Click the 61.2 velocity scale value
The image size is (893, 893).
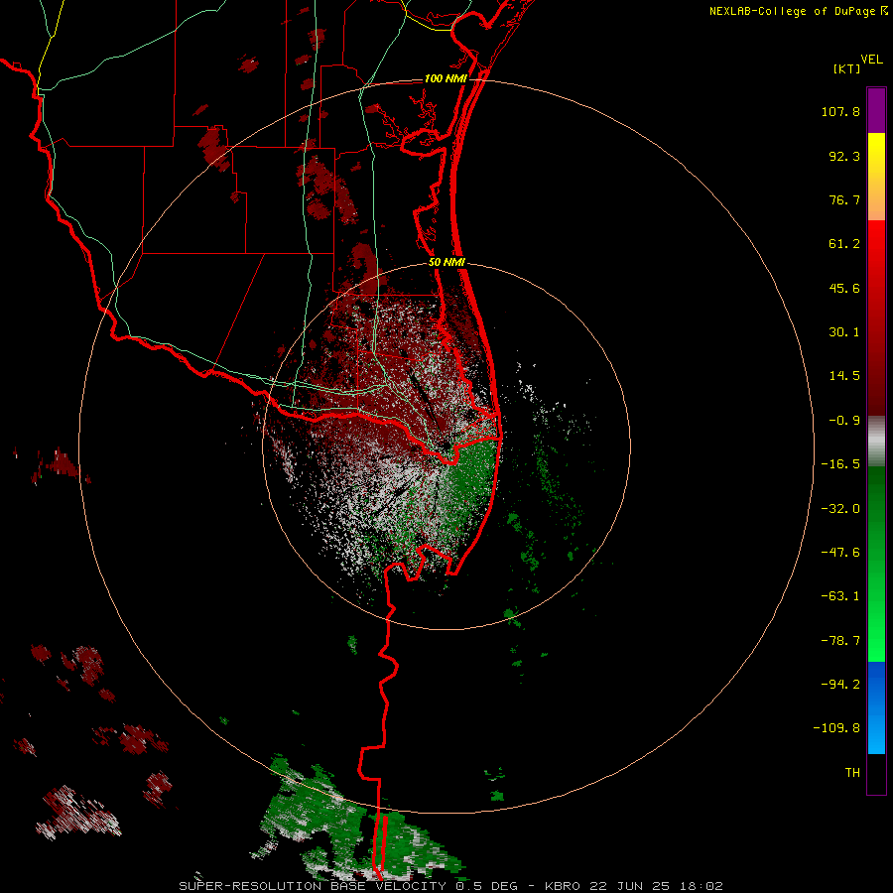[844, 244]
